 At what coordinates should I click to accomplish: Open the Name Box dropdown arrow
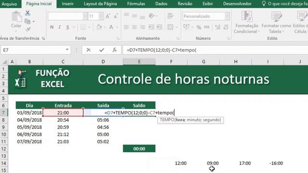click(x=67, y=50)
